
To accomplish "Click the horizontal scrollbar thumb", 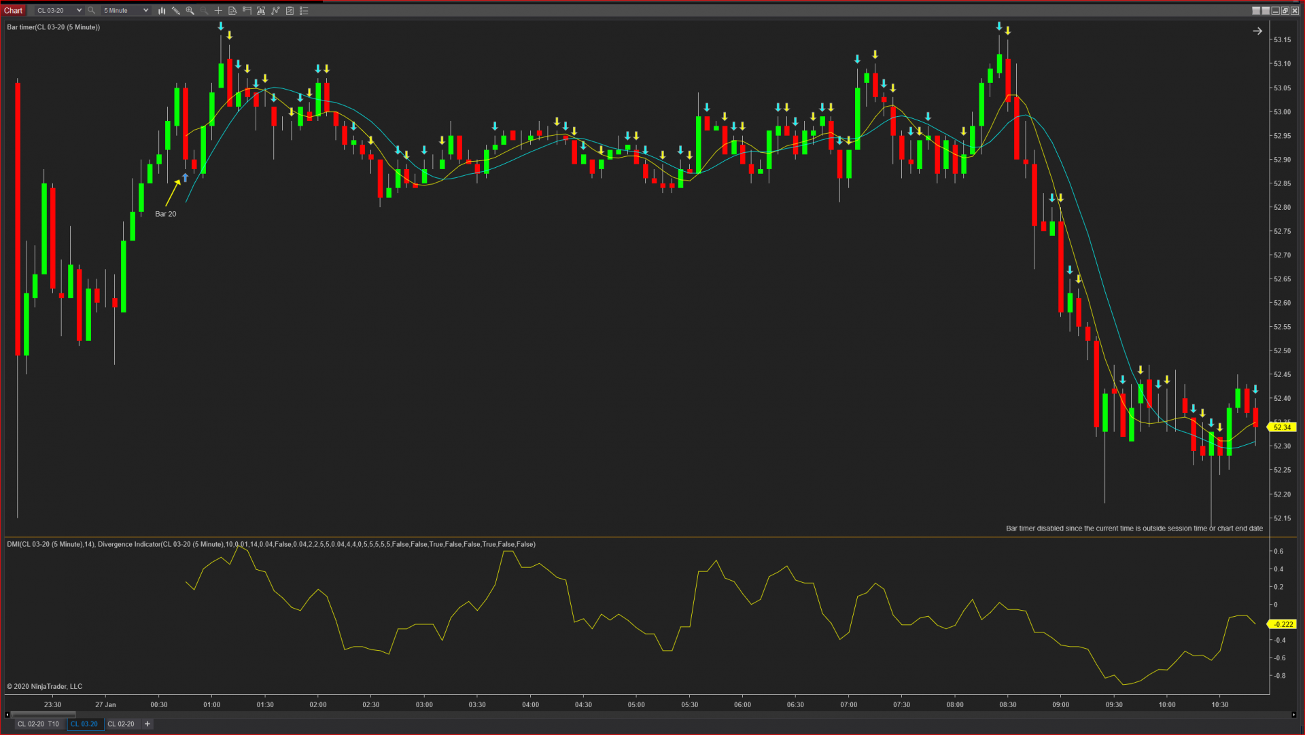I will (42, 714).
